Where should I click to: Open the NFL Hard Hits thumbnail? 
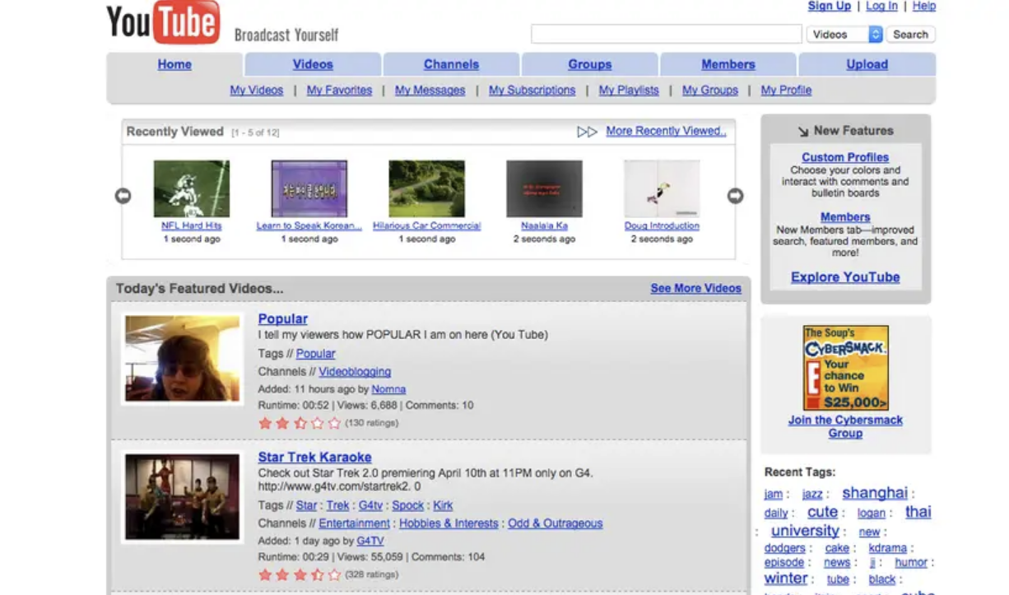192,188
